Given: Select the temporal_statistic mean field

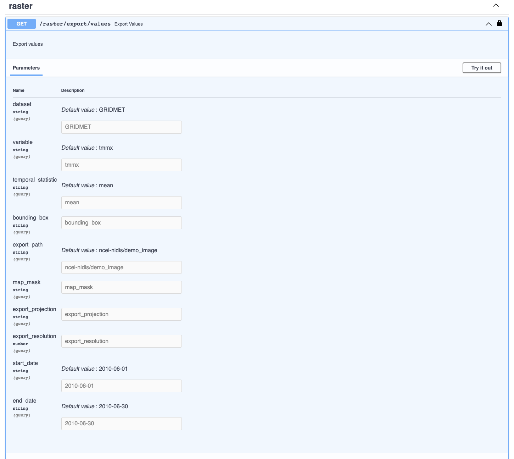Looking at the screenshot, I should tap(121, 203).
